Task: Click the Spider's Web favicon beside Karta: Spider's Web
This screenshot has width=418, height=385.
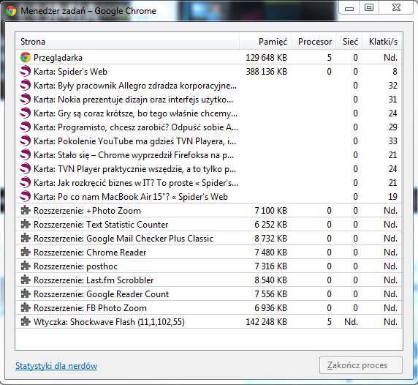Action: [26, 71]
